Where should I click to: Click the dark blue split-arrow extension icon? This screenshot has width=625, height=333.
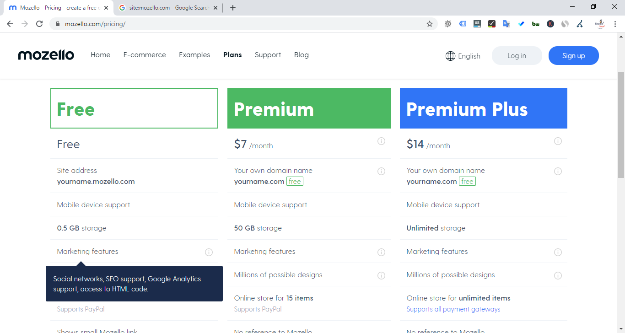tap(580, 24)
